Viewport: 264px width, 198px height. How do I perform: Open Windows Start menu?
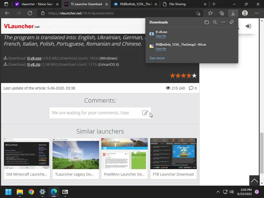click(x=8, y=192)
